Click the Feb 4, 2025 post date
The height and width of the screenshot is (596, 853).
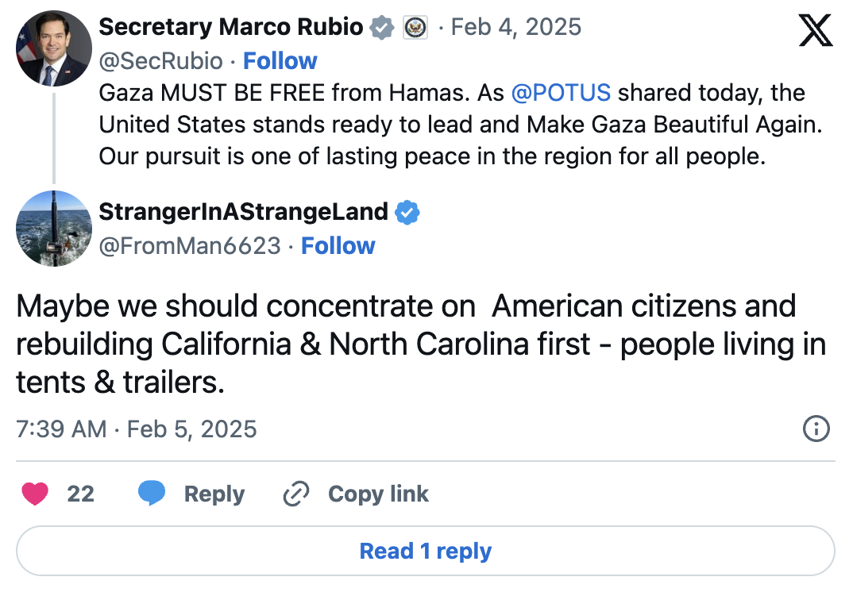click(516, 28)
